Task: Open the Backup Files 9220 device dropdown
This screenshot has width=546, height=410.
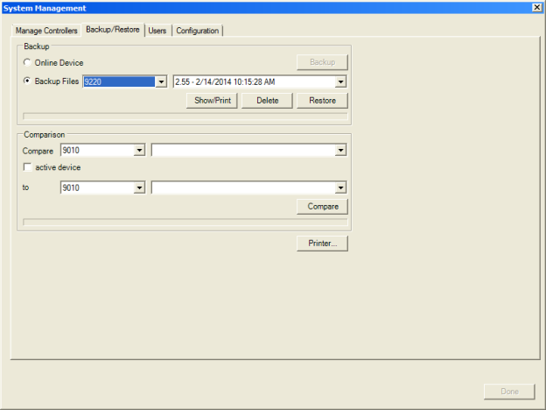Action: 160,81
